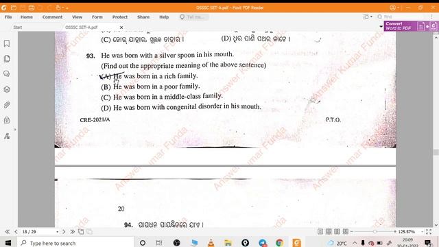The image size is (439, 247).
Task: Open File Explorer from taskbar
Action: (228, 243)
